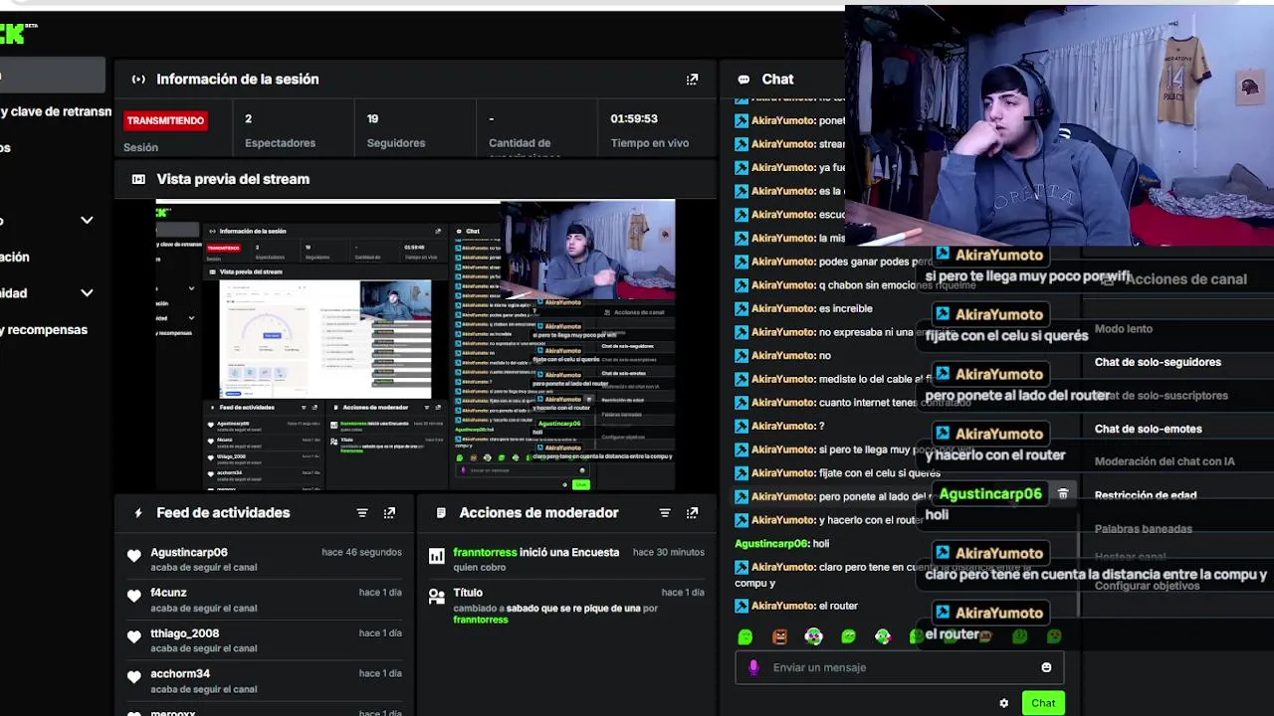The height and width of the screenshot is (716, 1274).
Task: Click the broadcast icon beside Información de la sesión
Action: pyautogui.click(x=138, y=80)
